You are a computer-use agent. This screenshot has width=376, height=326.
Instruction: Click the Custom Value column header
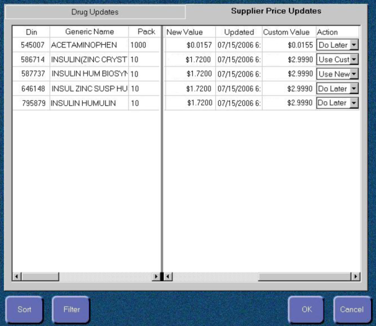(x=286, y=32)
